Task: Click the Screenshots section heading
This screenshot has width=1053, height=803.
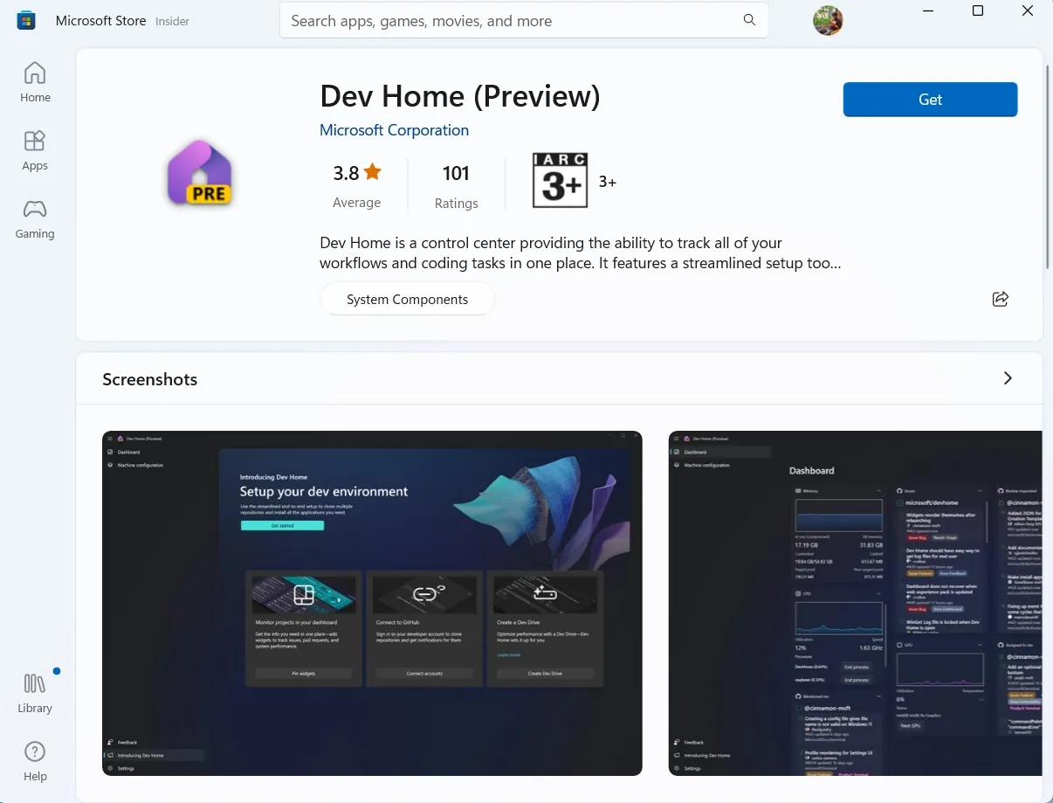Action: [x=150, y=379]
